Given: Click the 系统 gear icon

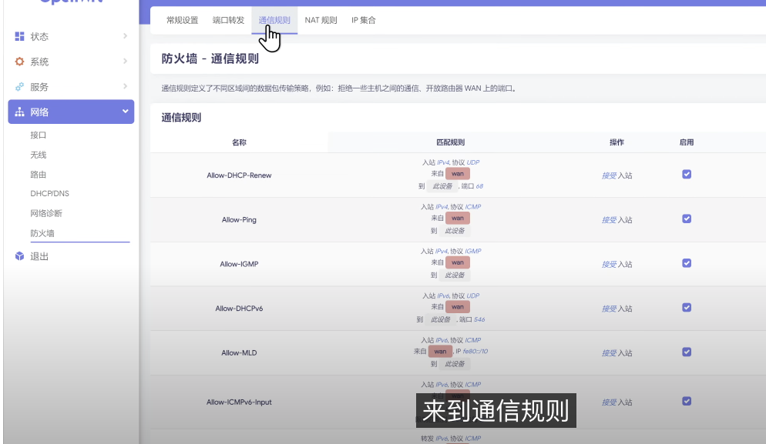Looking at the screenshot, I should [20, 62].
